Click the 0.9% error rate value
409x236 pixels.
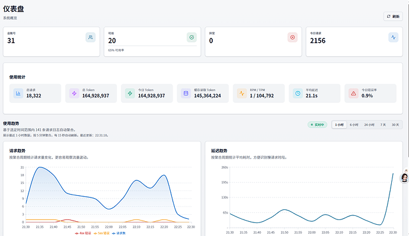pyautogui.click(x=368, y=96)
